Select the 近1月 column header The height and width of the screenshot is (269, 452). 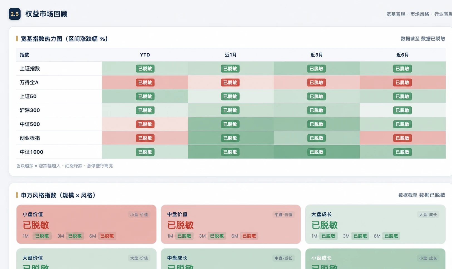[x=231, y=55]
